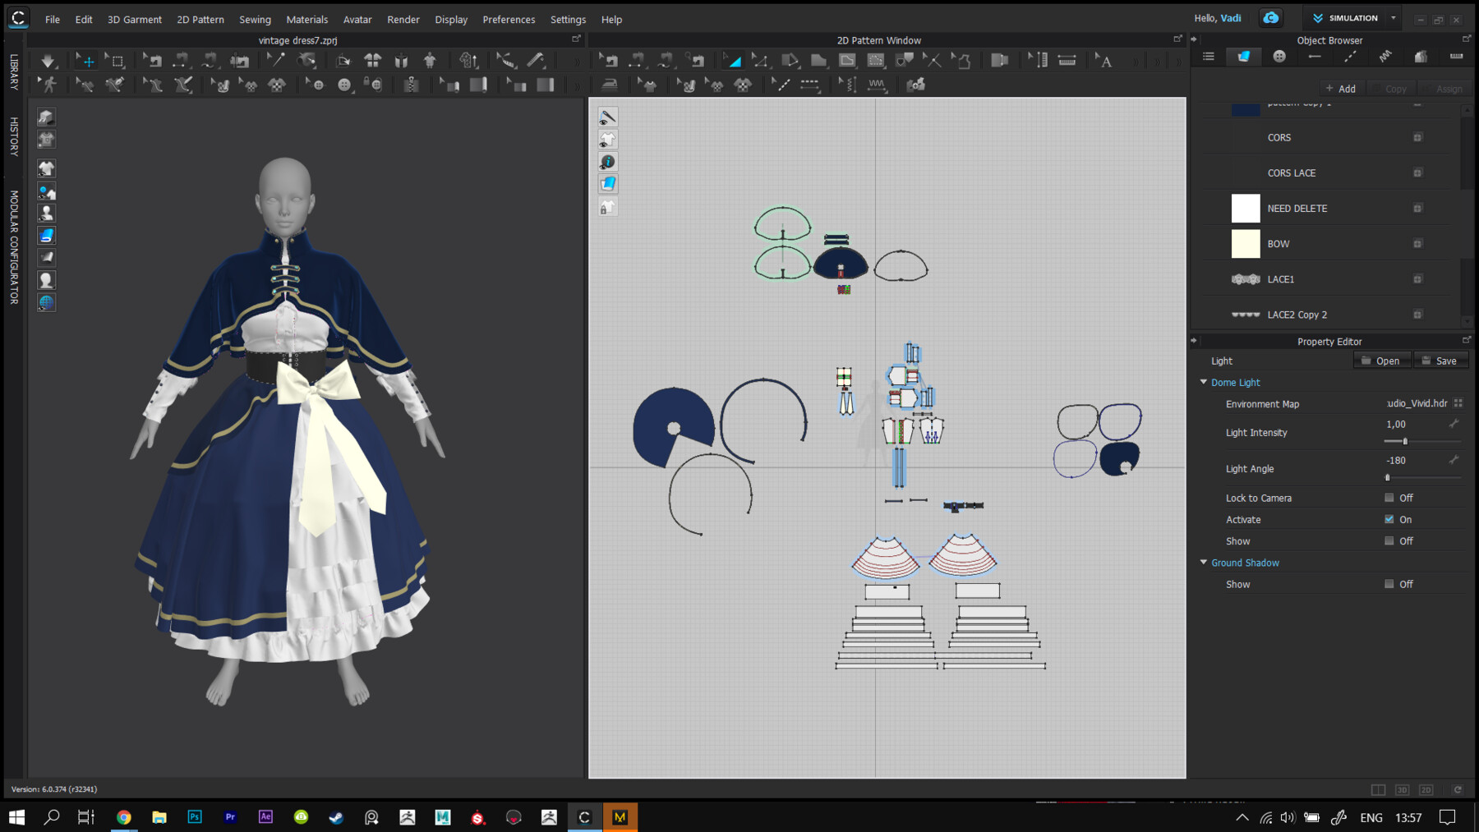Open the Sewing menu

(x=255, y=19)
